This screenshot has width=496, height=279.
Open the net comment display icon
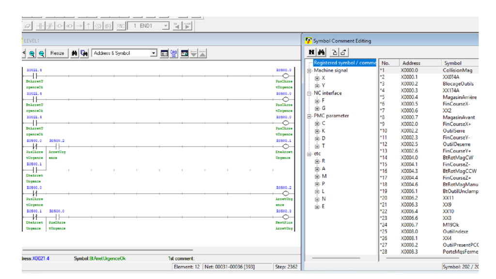[164, 53]
